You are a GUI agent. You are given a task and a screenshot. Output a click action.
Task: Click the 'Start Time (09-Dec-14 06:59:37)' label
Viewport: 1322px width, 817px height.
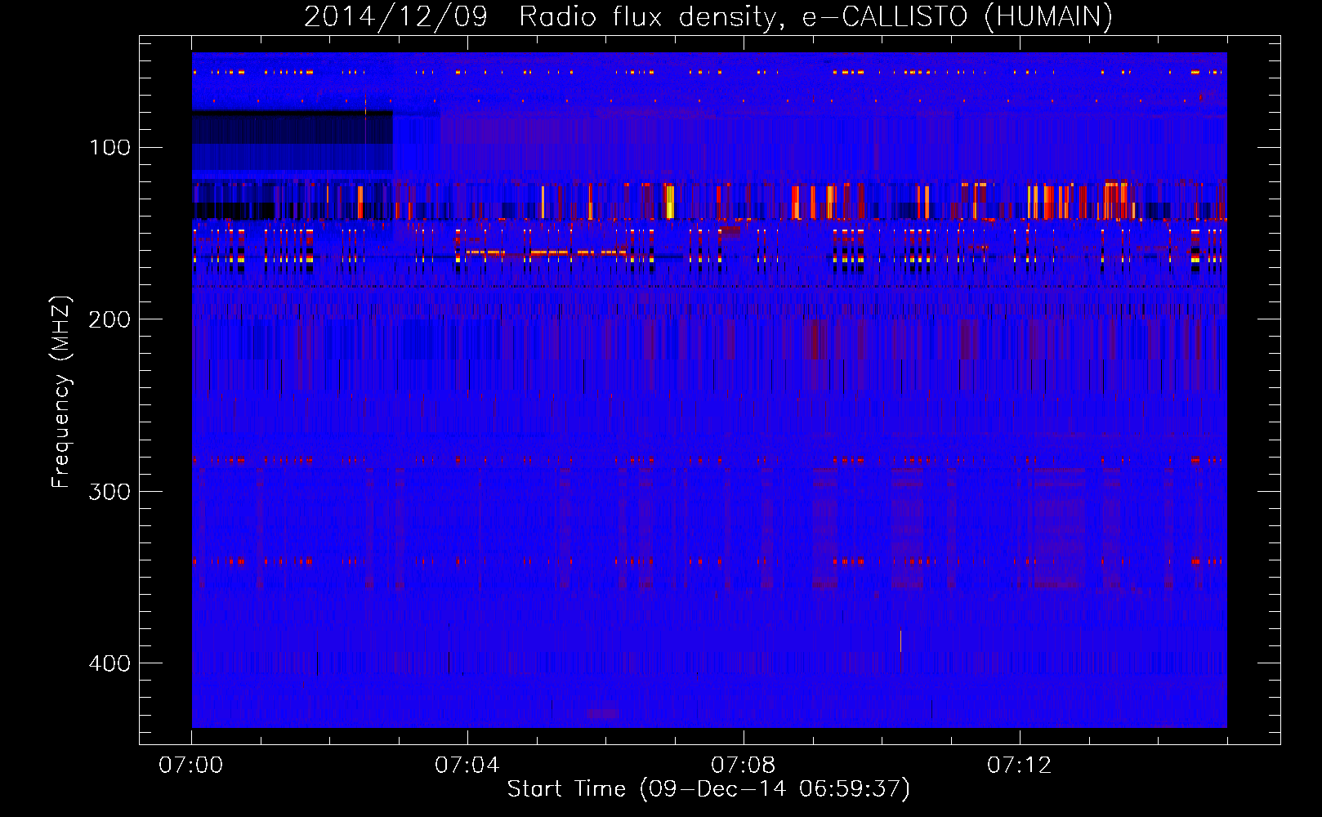[x=708, y=789]
